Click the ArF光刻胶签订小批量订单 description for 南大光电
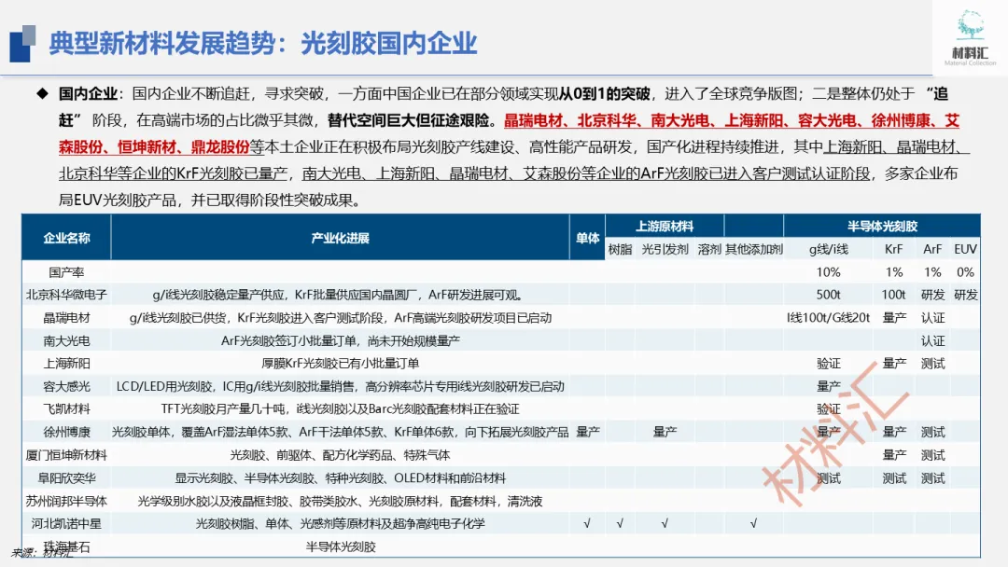 pos(340,341)
